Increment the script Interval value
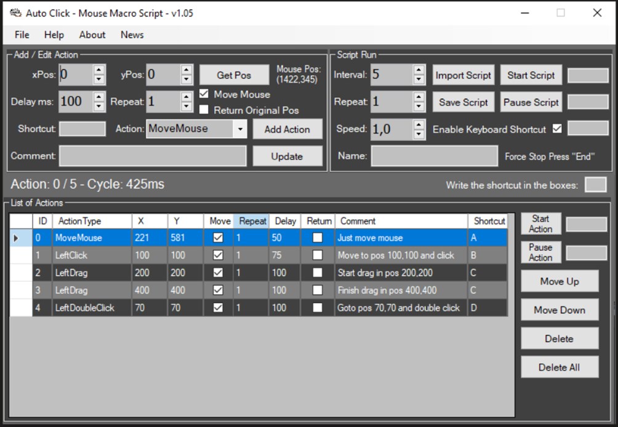The image size is (618, 427). [x=418, y=71]
